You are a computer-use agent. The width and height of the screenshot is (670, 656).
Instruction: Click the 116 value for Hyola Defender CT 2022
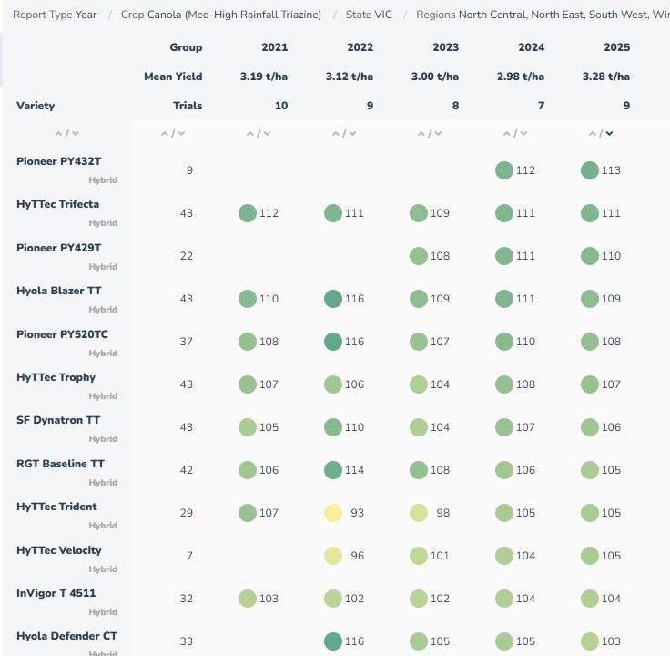[x=354, y=641]
